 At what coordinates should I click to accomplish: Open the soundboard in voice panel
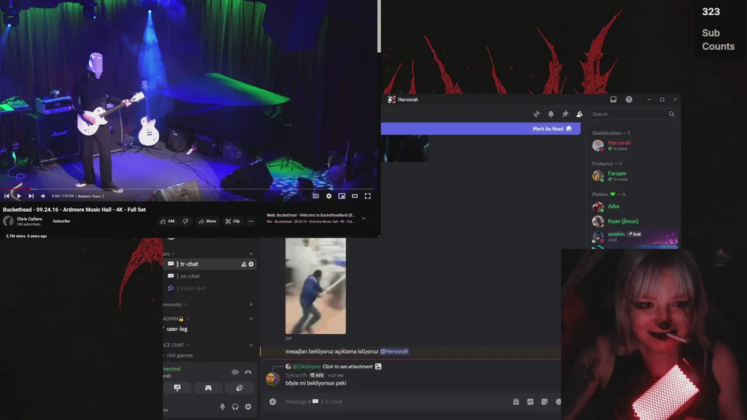point(239,388)
